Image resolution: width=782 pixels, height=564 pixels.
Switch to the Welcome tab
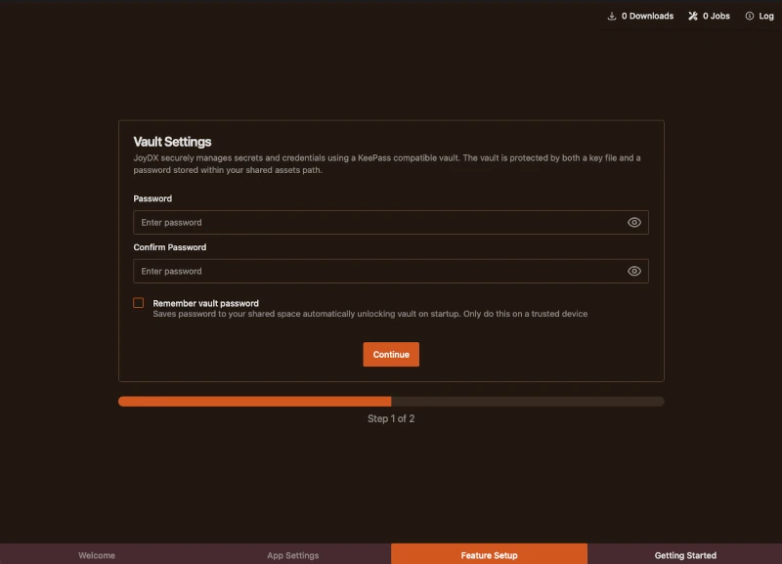[97, 555]
